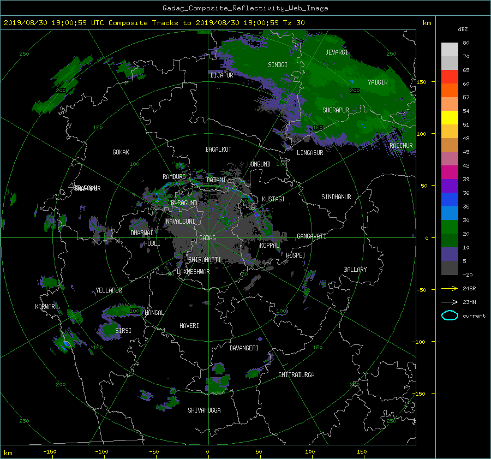Viewport: 491px width, 459px height.
Task: Click the dBZ legend heading
Action: click(463, 29)
